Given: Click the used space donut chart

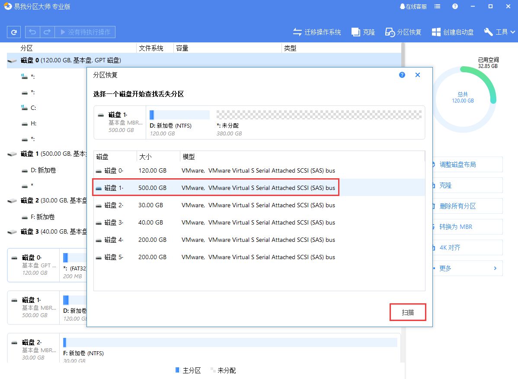Looking at the screenshot, I should (463, 100).
